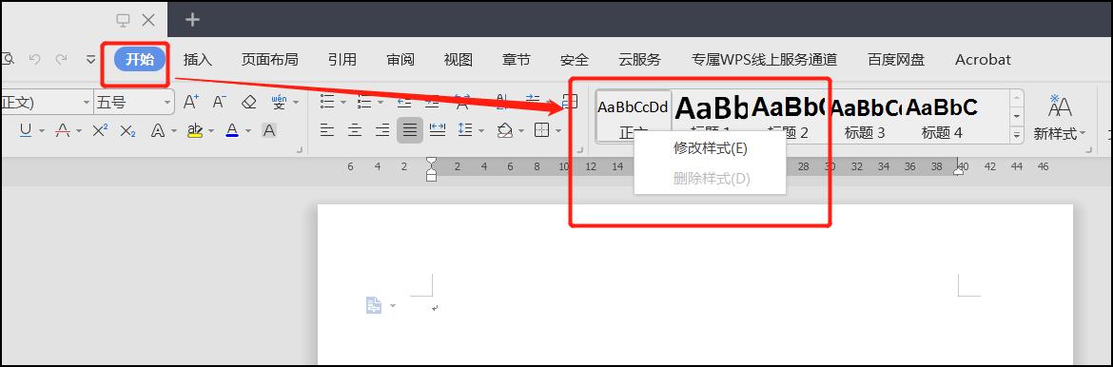
Task: Click the decrease indent icon
Action: 404,102
